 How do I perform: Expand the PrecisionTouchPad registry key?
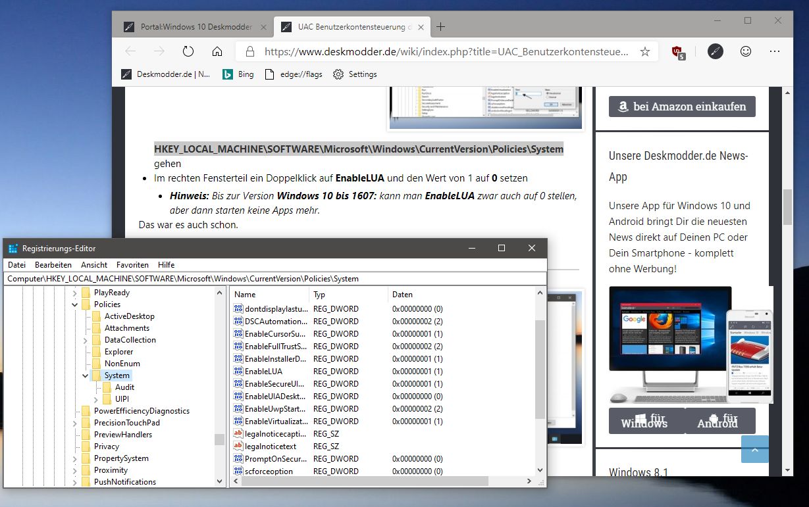[x=75, y=423]
